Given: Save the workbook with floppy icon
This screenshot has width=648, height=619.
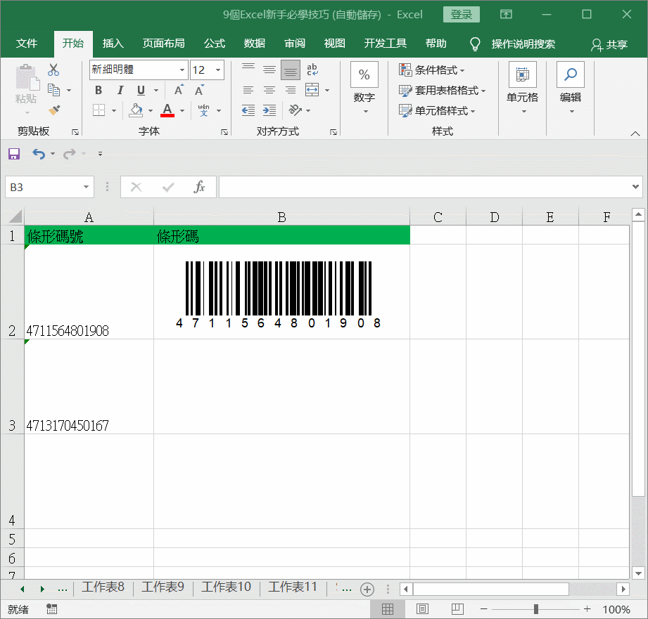Looking at the screenshot, I should tap(14, 154).
